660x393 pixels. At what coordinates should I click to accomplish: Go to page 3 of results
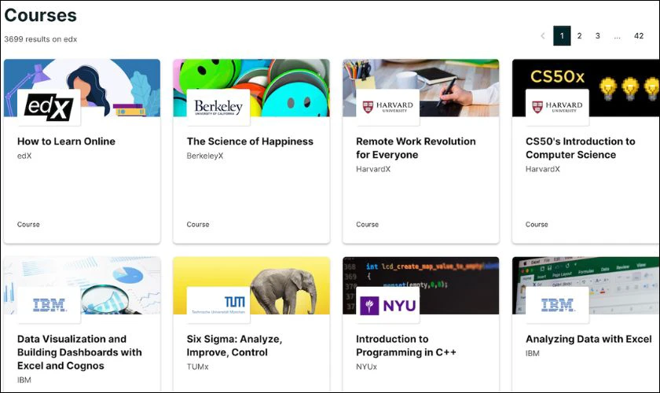[x=598, y=36]
